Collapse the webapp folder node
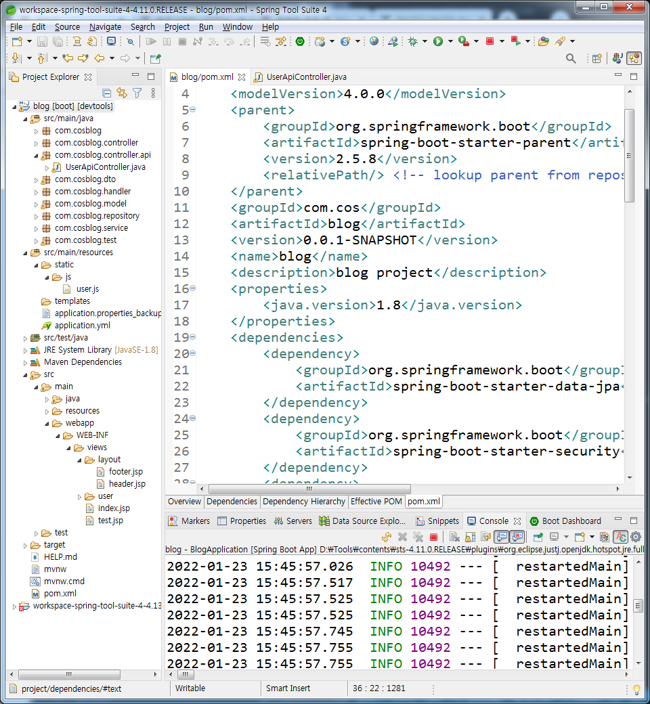The width and height of the screenshot is (650, 704). coord(47,424)
